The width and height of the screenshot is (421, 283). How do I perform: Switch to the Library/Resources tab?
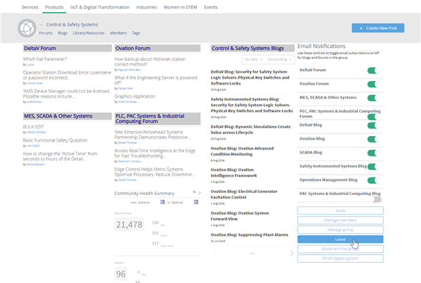88,33
